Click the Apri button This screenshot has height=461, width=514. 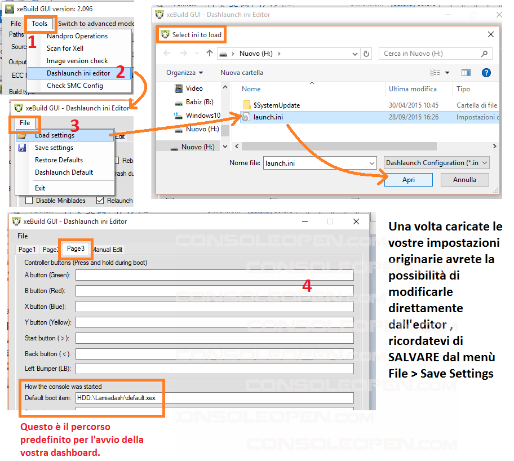click(x=409, y=180)
